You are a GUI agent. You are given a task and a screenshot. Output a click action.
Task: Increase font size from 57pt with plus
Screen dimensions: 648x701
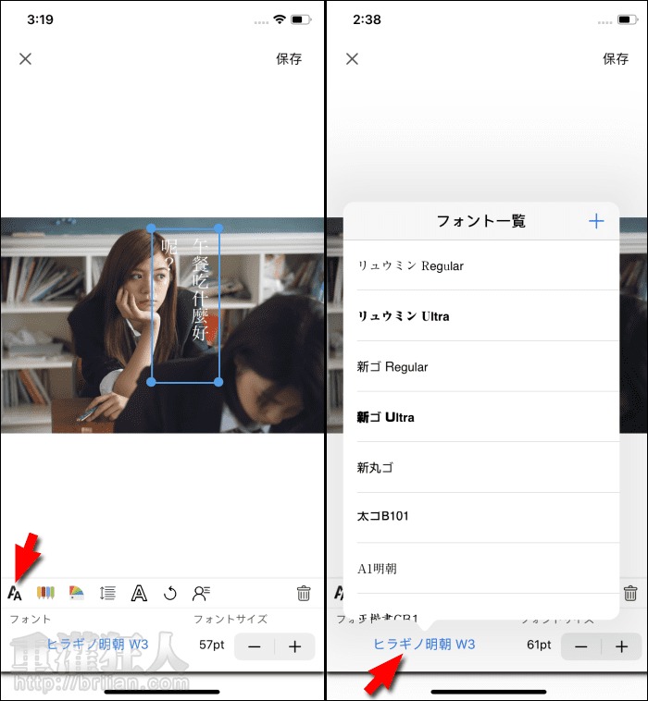(x=295, y=646)
